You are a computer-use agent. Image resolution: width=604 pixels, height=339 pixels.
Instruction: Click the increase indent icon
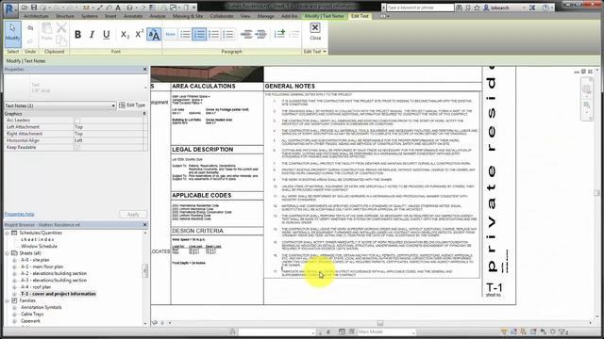point(260,34)
